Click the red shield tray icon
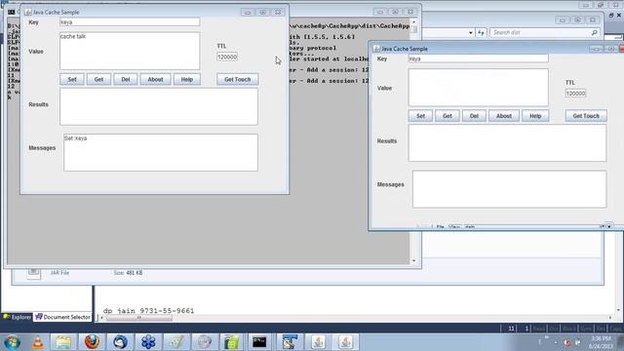 pos(567,342)
